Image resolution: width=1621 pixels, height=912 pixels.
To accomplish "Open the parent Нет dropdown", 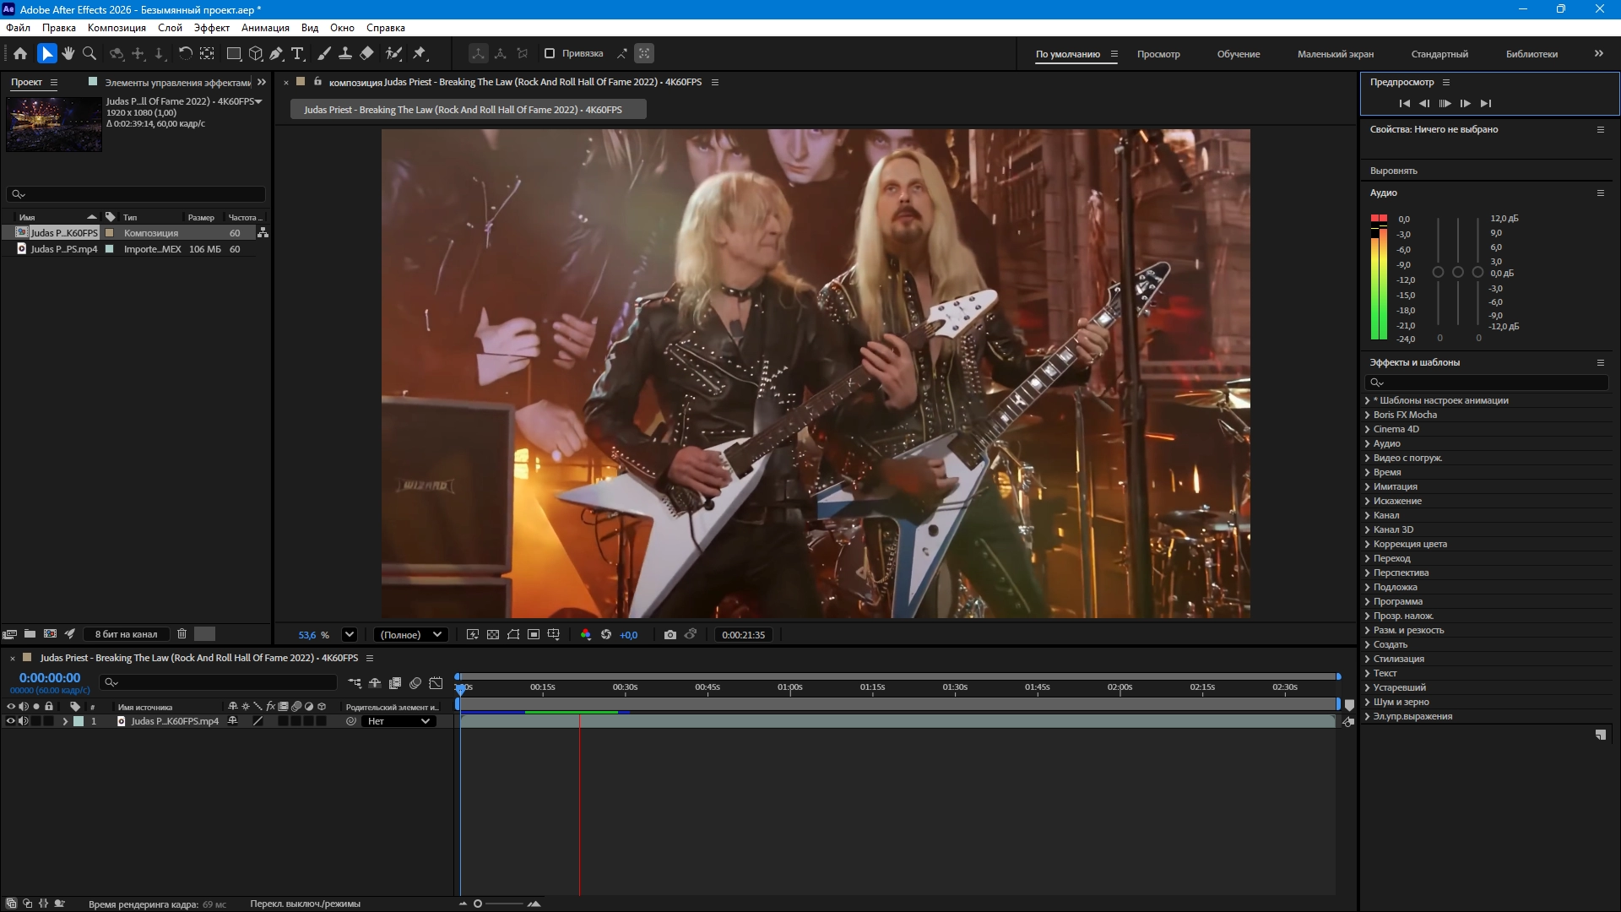I will point(399,721).
